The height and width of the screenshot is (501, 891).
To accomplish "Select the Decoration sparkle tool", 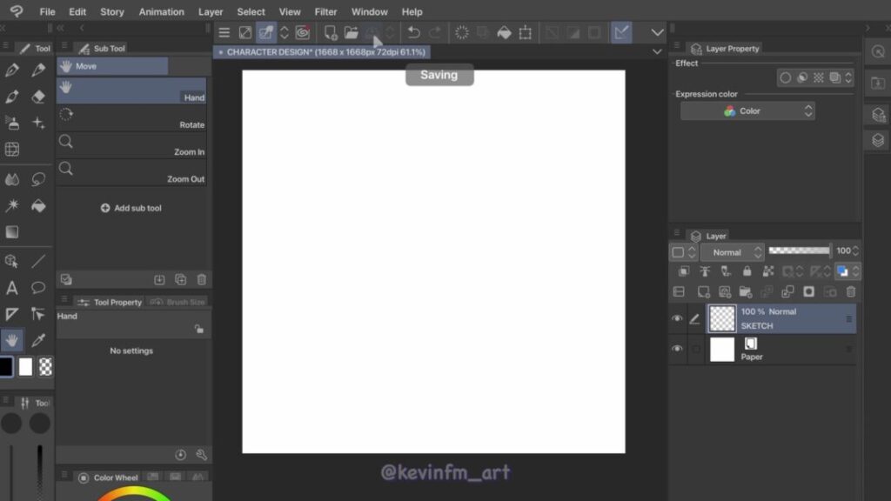I will pos(38,123).
